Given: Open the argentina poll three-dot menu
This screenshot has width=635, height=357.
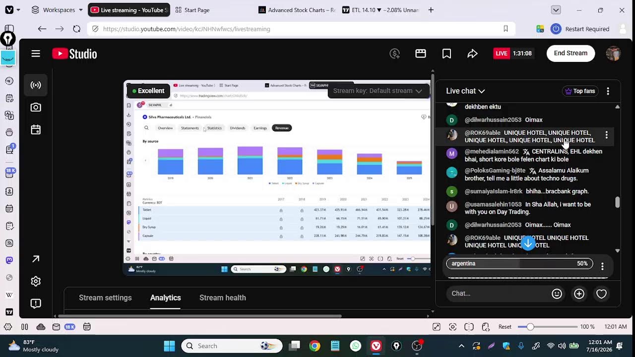Looking at the screenshot, I should 602,266.
